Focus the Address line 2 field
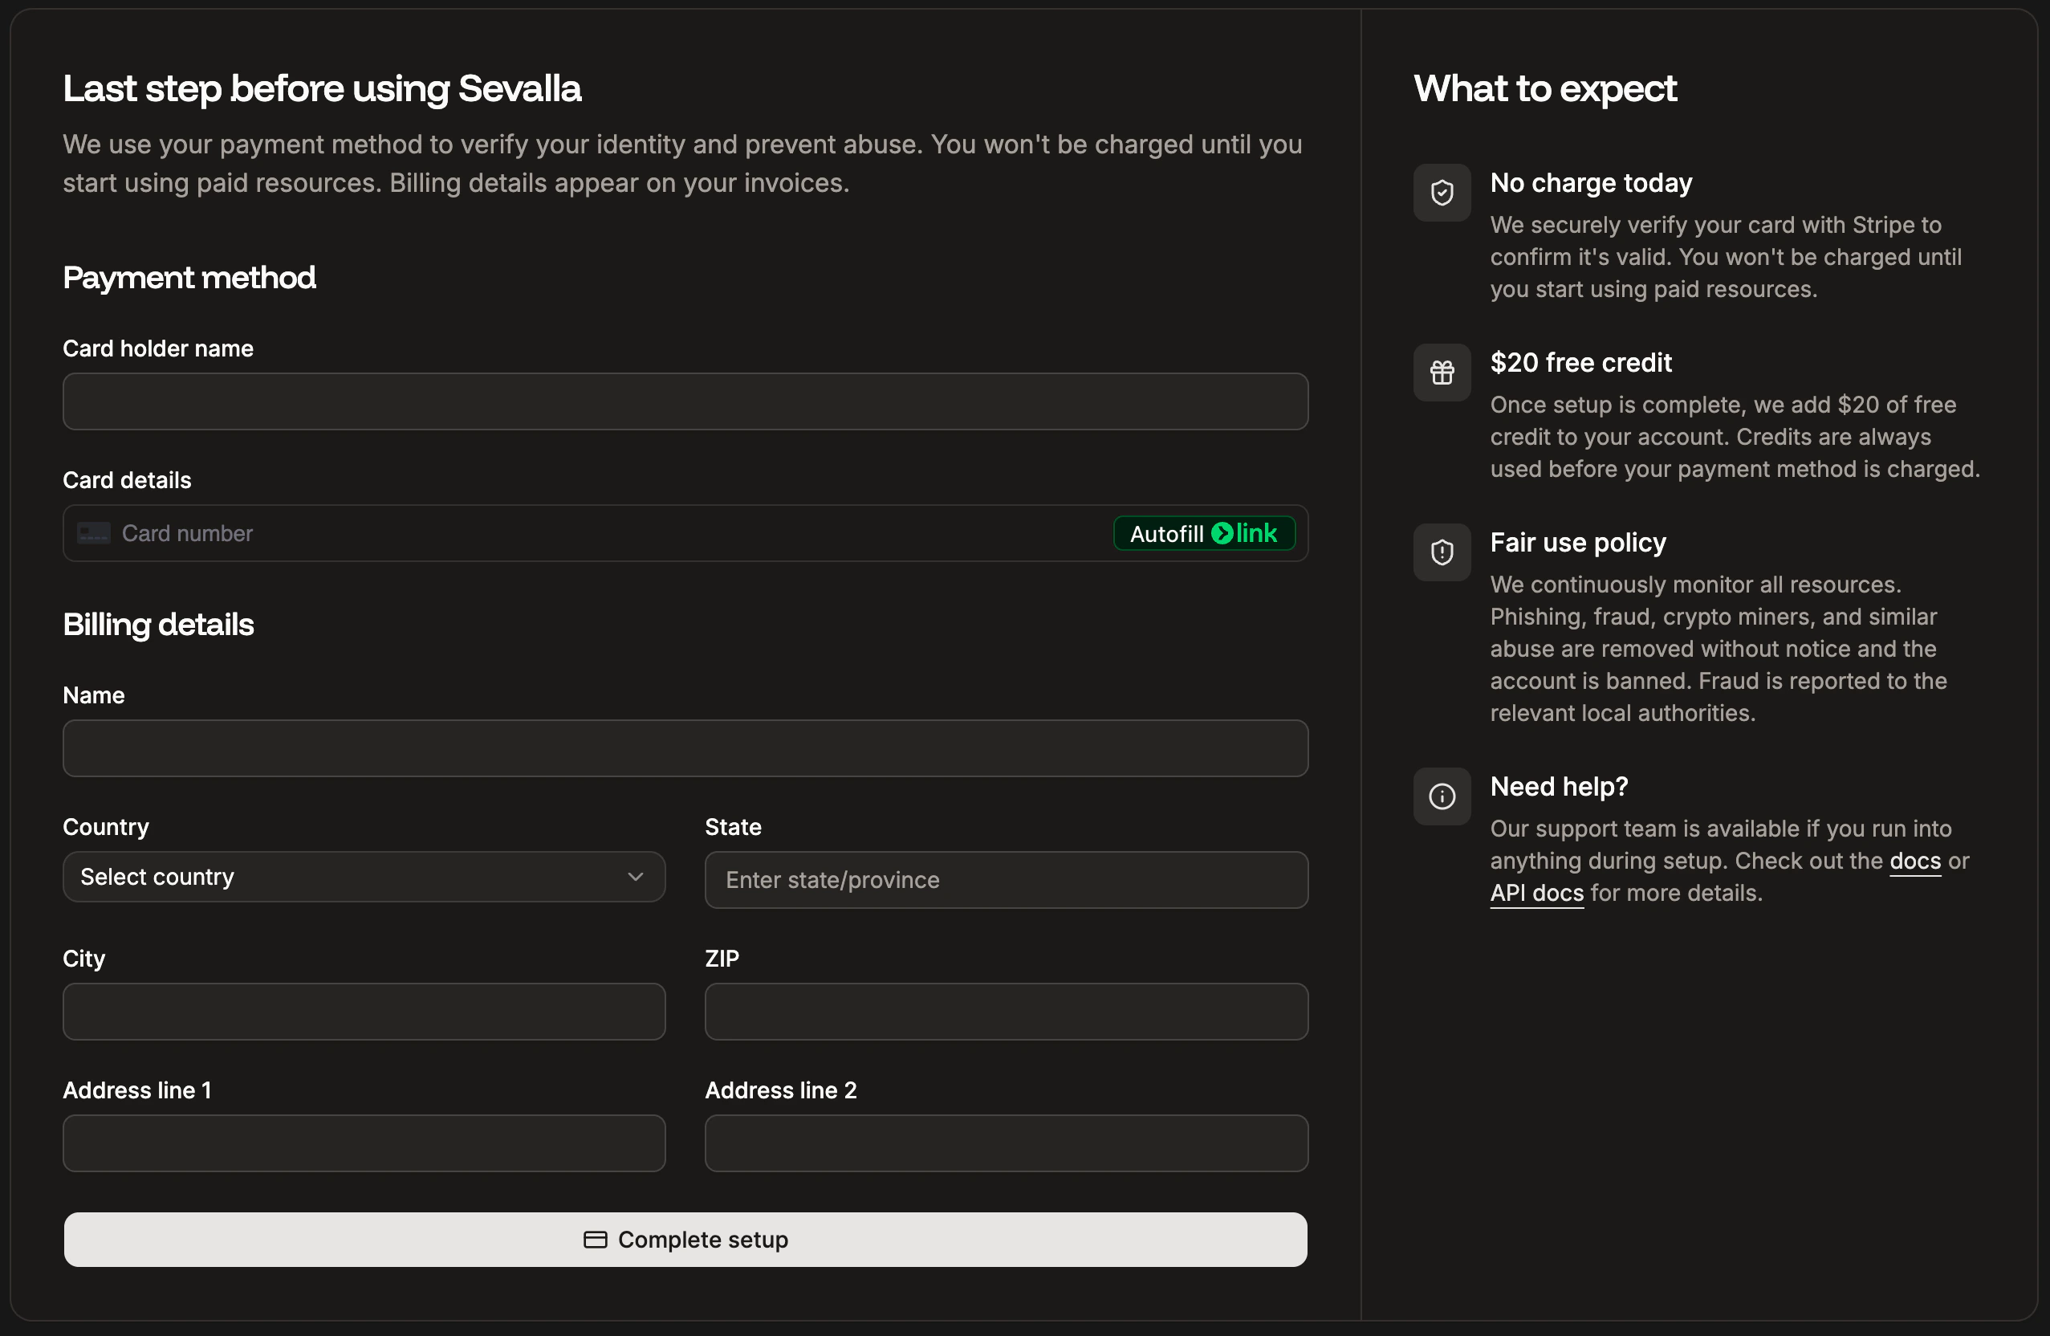Image resolution: width=2050 pixels, height=1336 pixels. coord(1006,1143)
